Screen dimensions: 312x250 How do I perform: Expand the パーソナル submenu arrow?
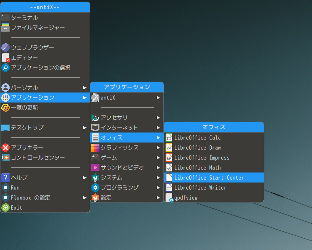(85, 88)
